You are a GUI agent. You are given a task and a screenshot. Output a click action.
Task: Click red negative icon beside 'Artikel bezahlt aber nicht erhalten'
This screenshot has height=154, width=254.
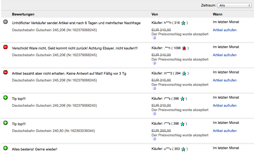pos(5,72)
